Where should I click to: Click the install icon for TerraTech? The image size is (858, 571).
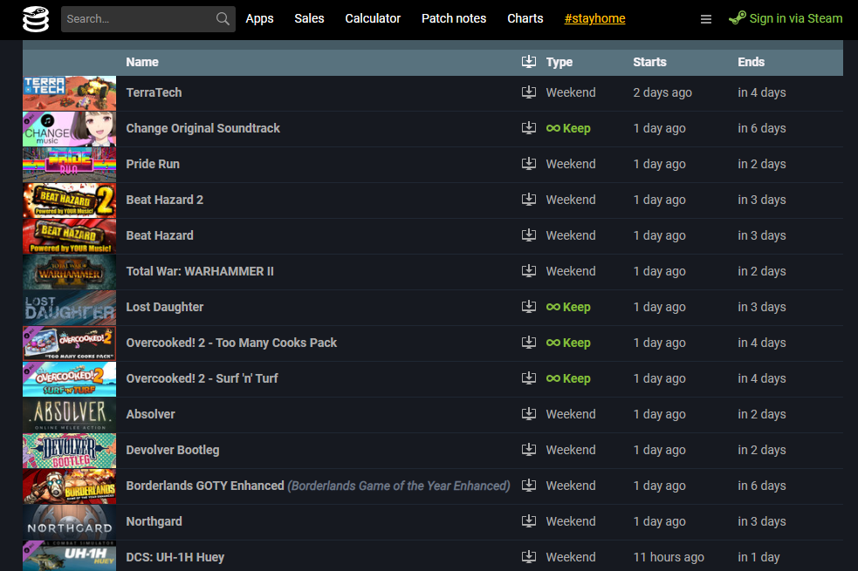[x=529, y=92]
